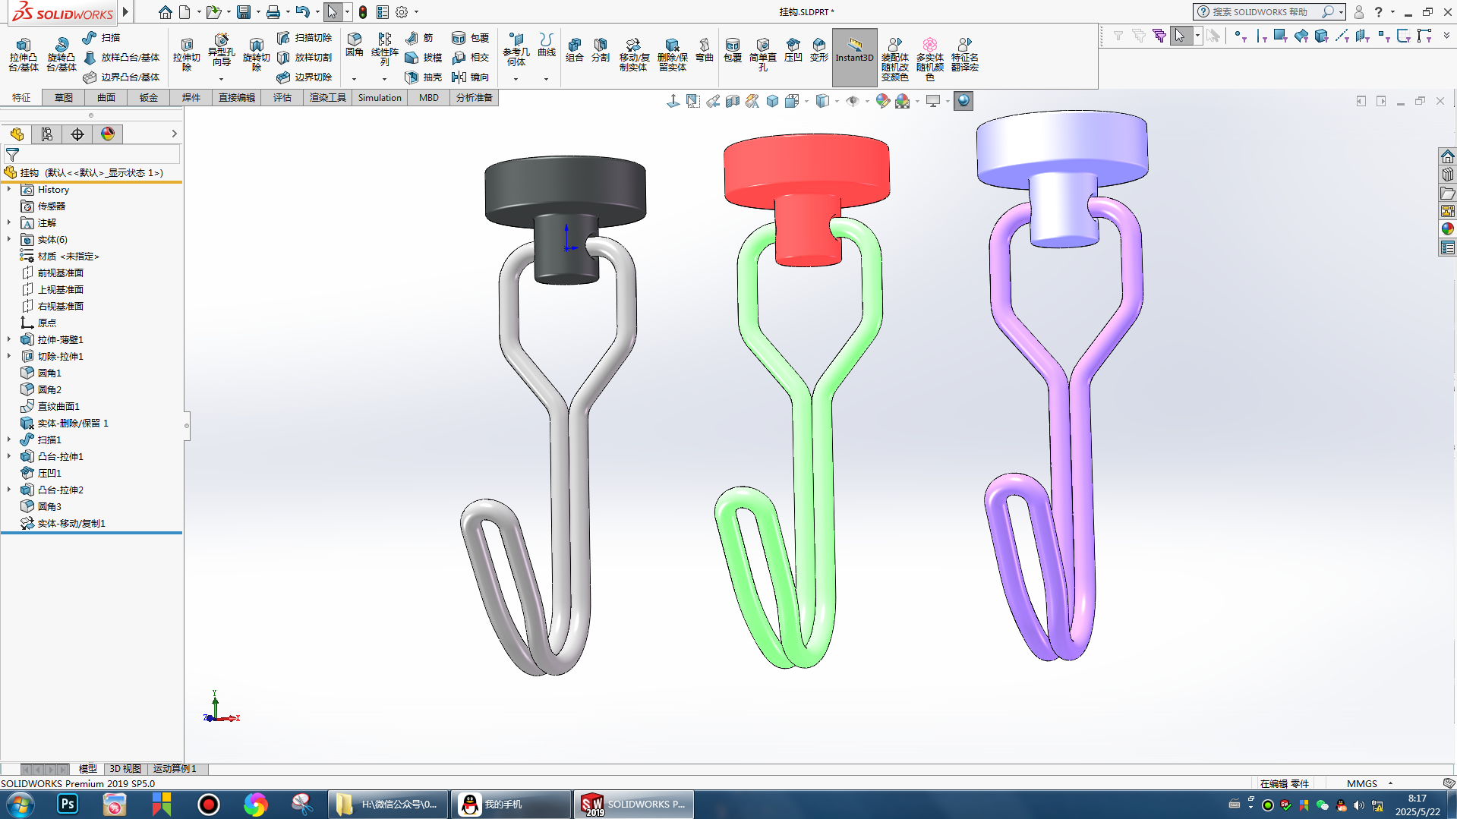Select 直纹曲面1 in feature tree

pyautogui.click(x=58, y=406)
